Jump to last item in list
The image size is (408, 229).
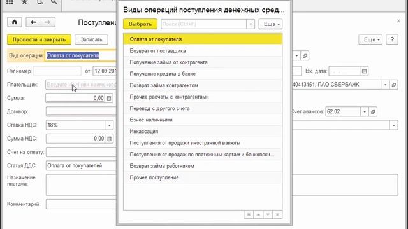tap(277, 214)
